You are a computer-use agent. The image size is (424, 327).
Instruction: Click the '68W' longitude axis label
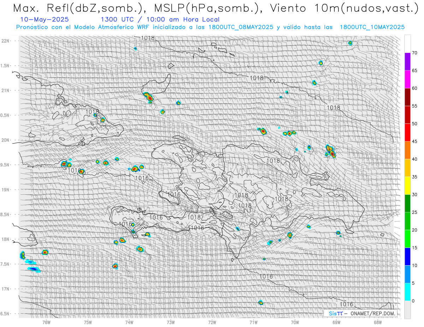(378, 322)
